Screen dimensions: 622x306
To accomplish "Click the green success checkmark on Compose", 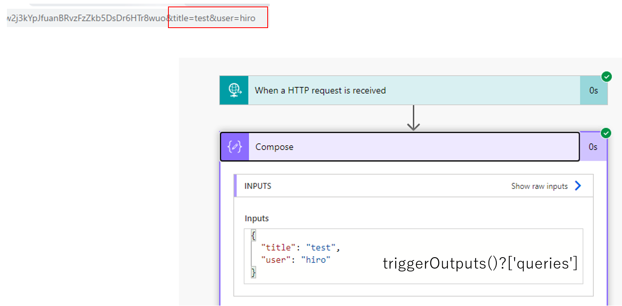I will (x=606, y=133).
